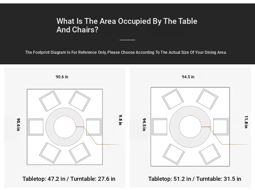The height and width of the screenshot is (190, 255).
Task: Click the "What Is The Area Occupied" heading
Action: click(127, 26)
